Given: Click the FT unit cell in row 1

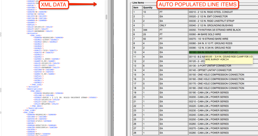Looking at the screenshot, I should tap(174, 12).
